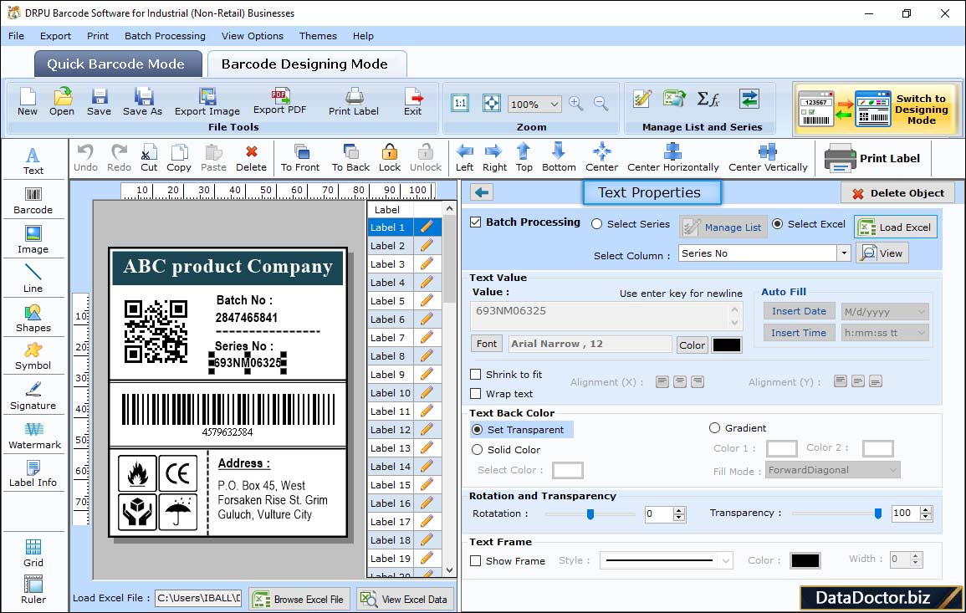Export the label to PDF

(279, 102)
